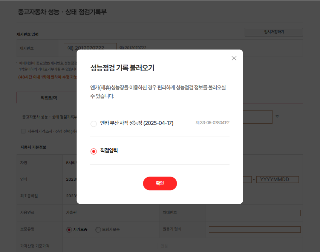Image resolution: width=320 pixels, height=252 pixels.
Task: Click the red 48시간 이내 notice text
Action: (47, 77)
